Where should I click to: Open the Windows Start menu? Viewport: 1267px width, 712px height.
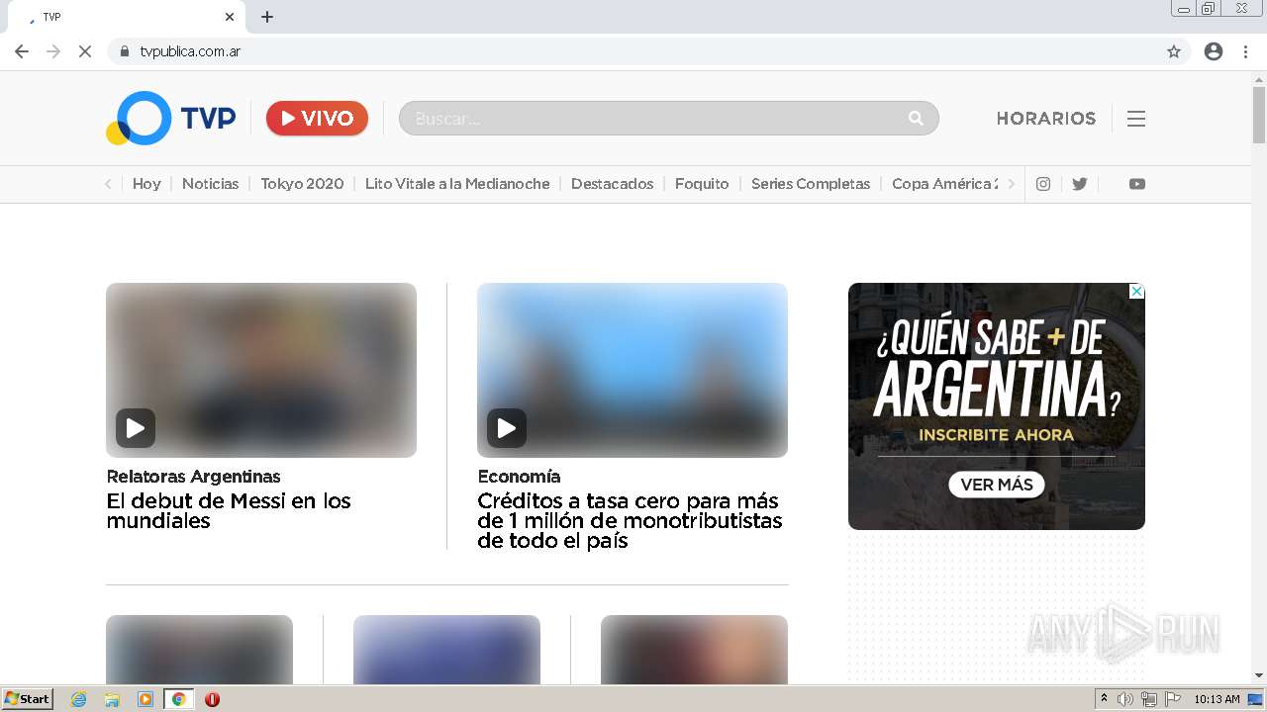point(28,699)
